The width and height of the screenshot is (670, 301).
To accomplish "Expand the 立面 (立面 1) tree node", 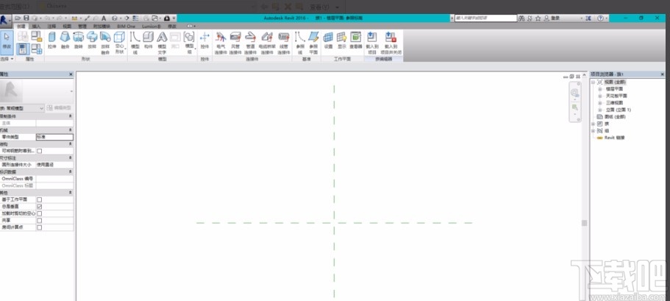I will [x=600, y=110].
